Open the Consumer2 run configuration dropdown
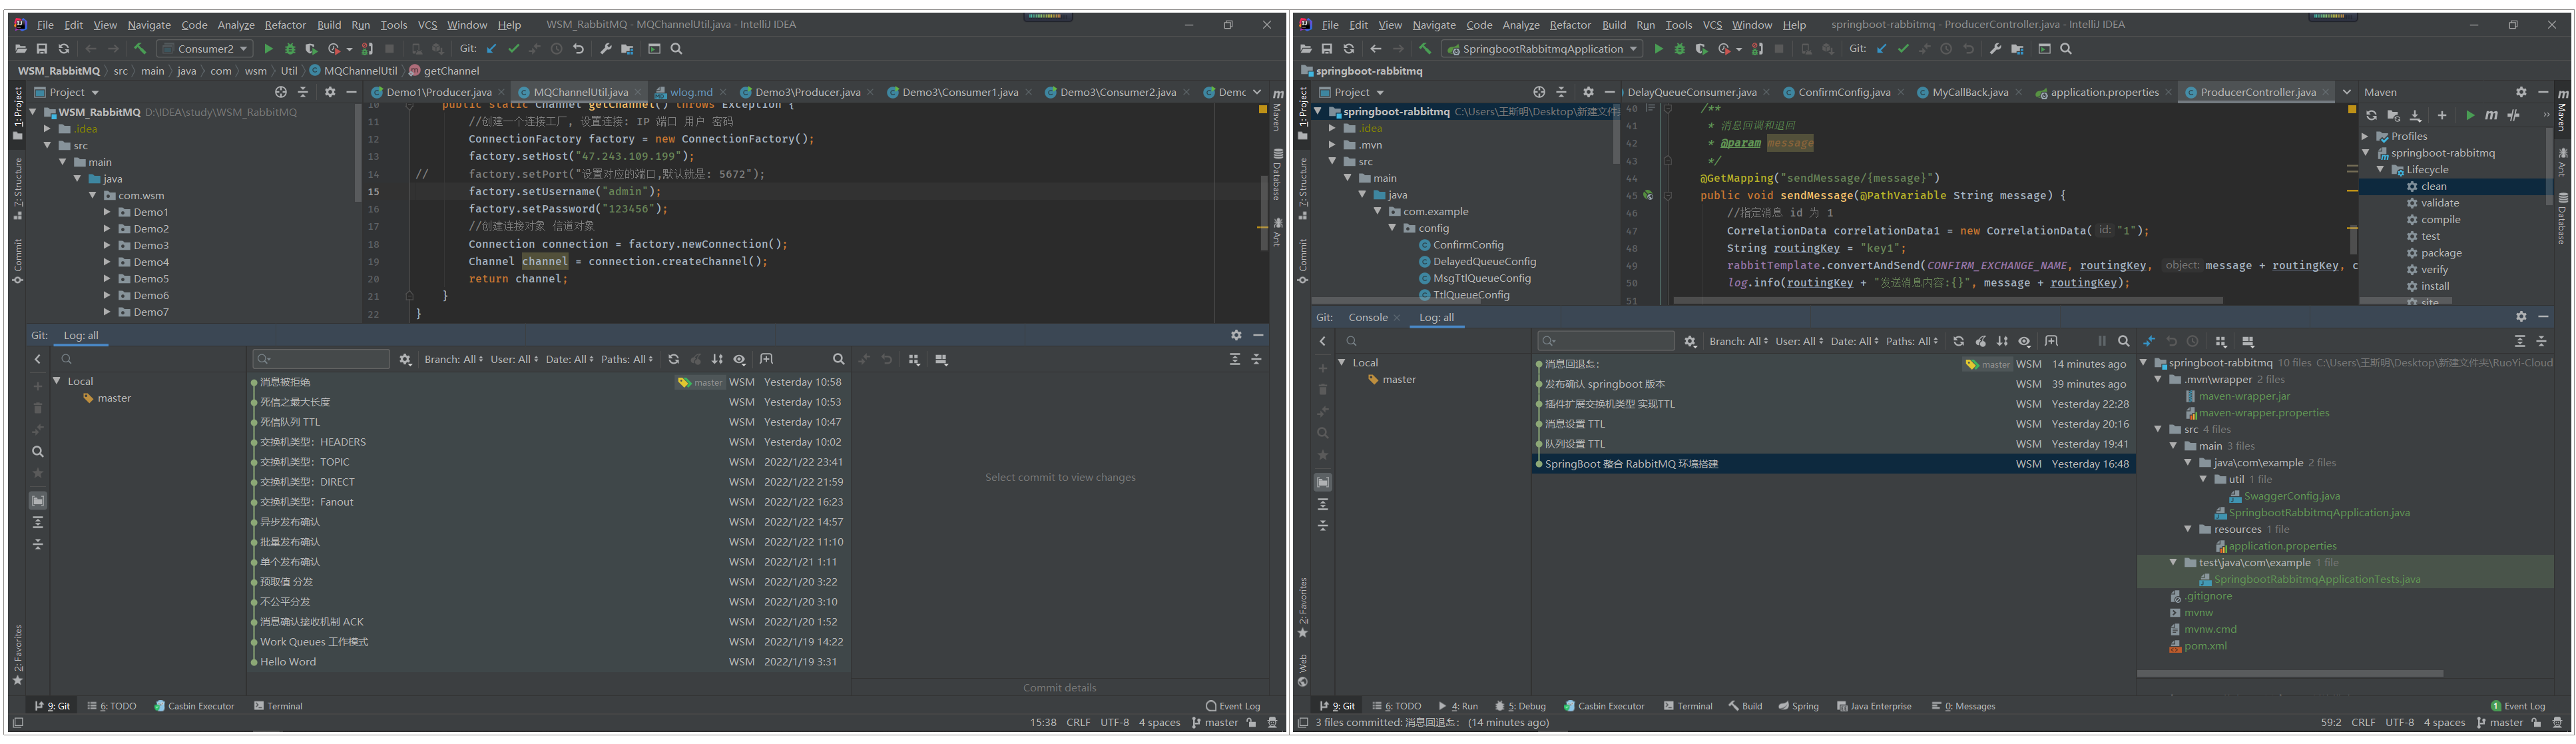The image size is (2576, 744). [x=205, y=49]
